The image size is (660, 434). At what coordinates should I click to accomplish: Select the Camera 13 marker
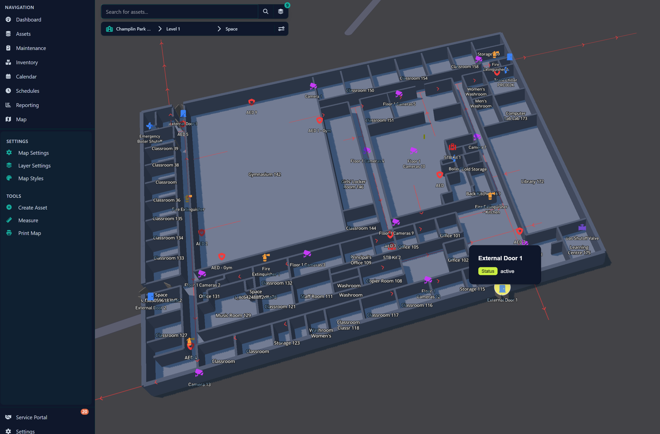coord(199,372)
